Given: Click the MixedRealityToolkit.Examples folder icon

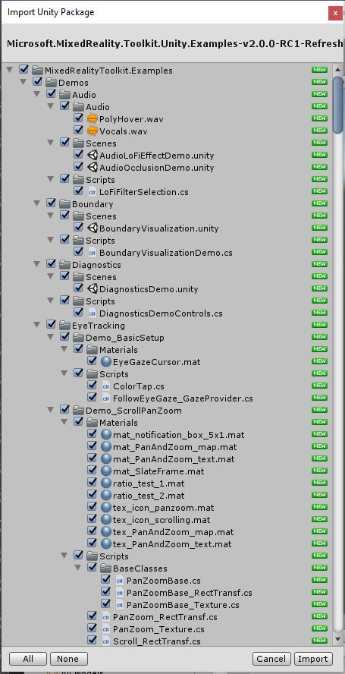Looking at the screenshot, I should [x=38, y=70].
